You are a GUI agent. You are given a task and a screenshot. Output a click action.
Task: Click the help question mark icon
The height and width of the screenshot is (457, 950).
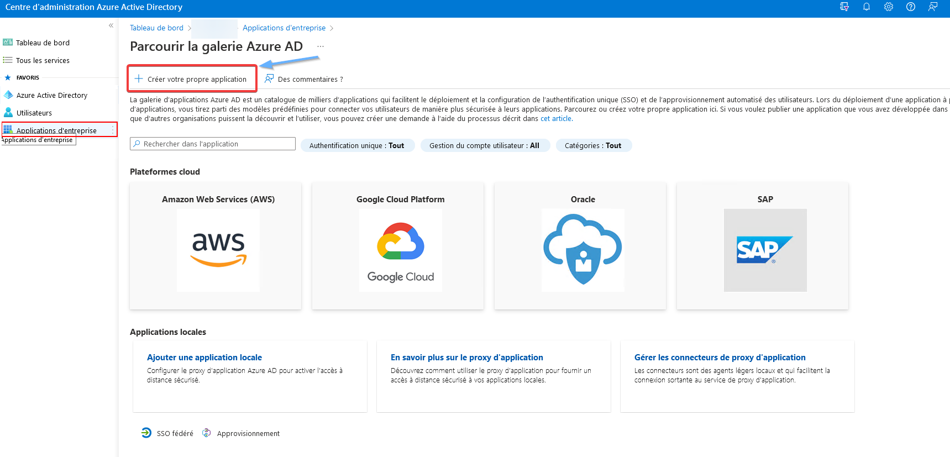coord(910,7)
